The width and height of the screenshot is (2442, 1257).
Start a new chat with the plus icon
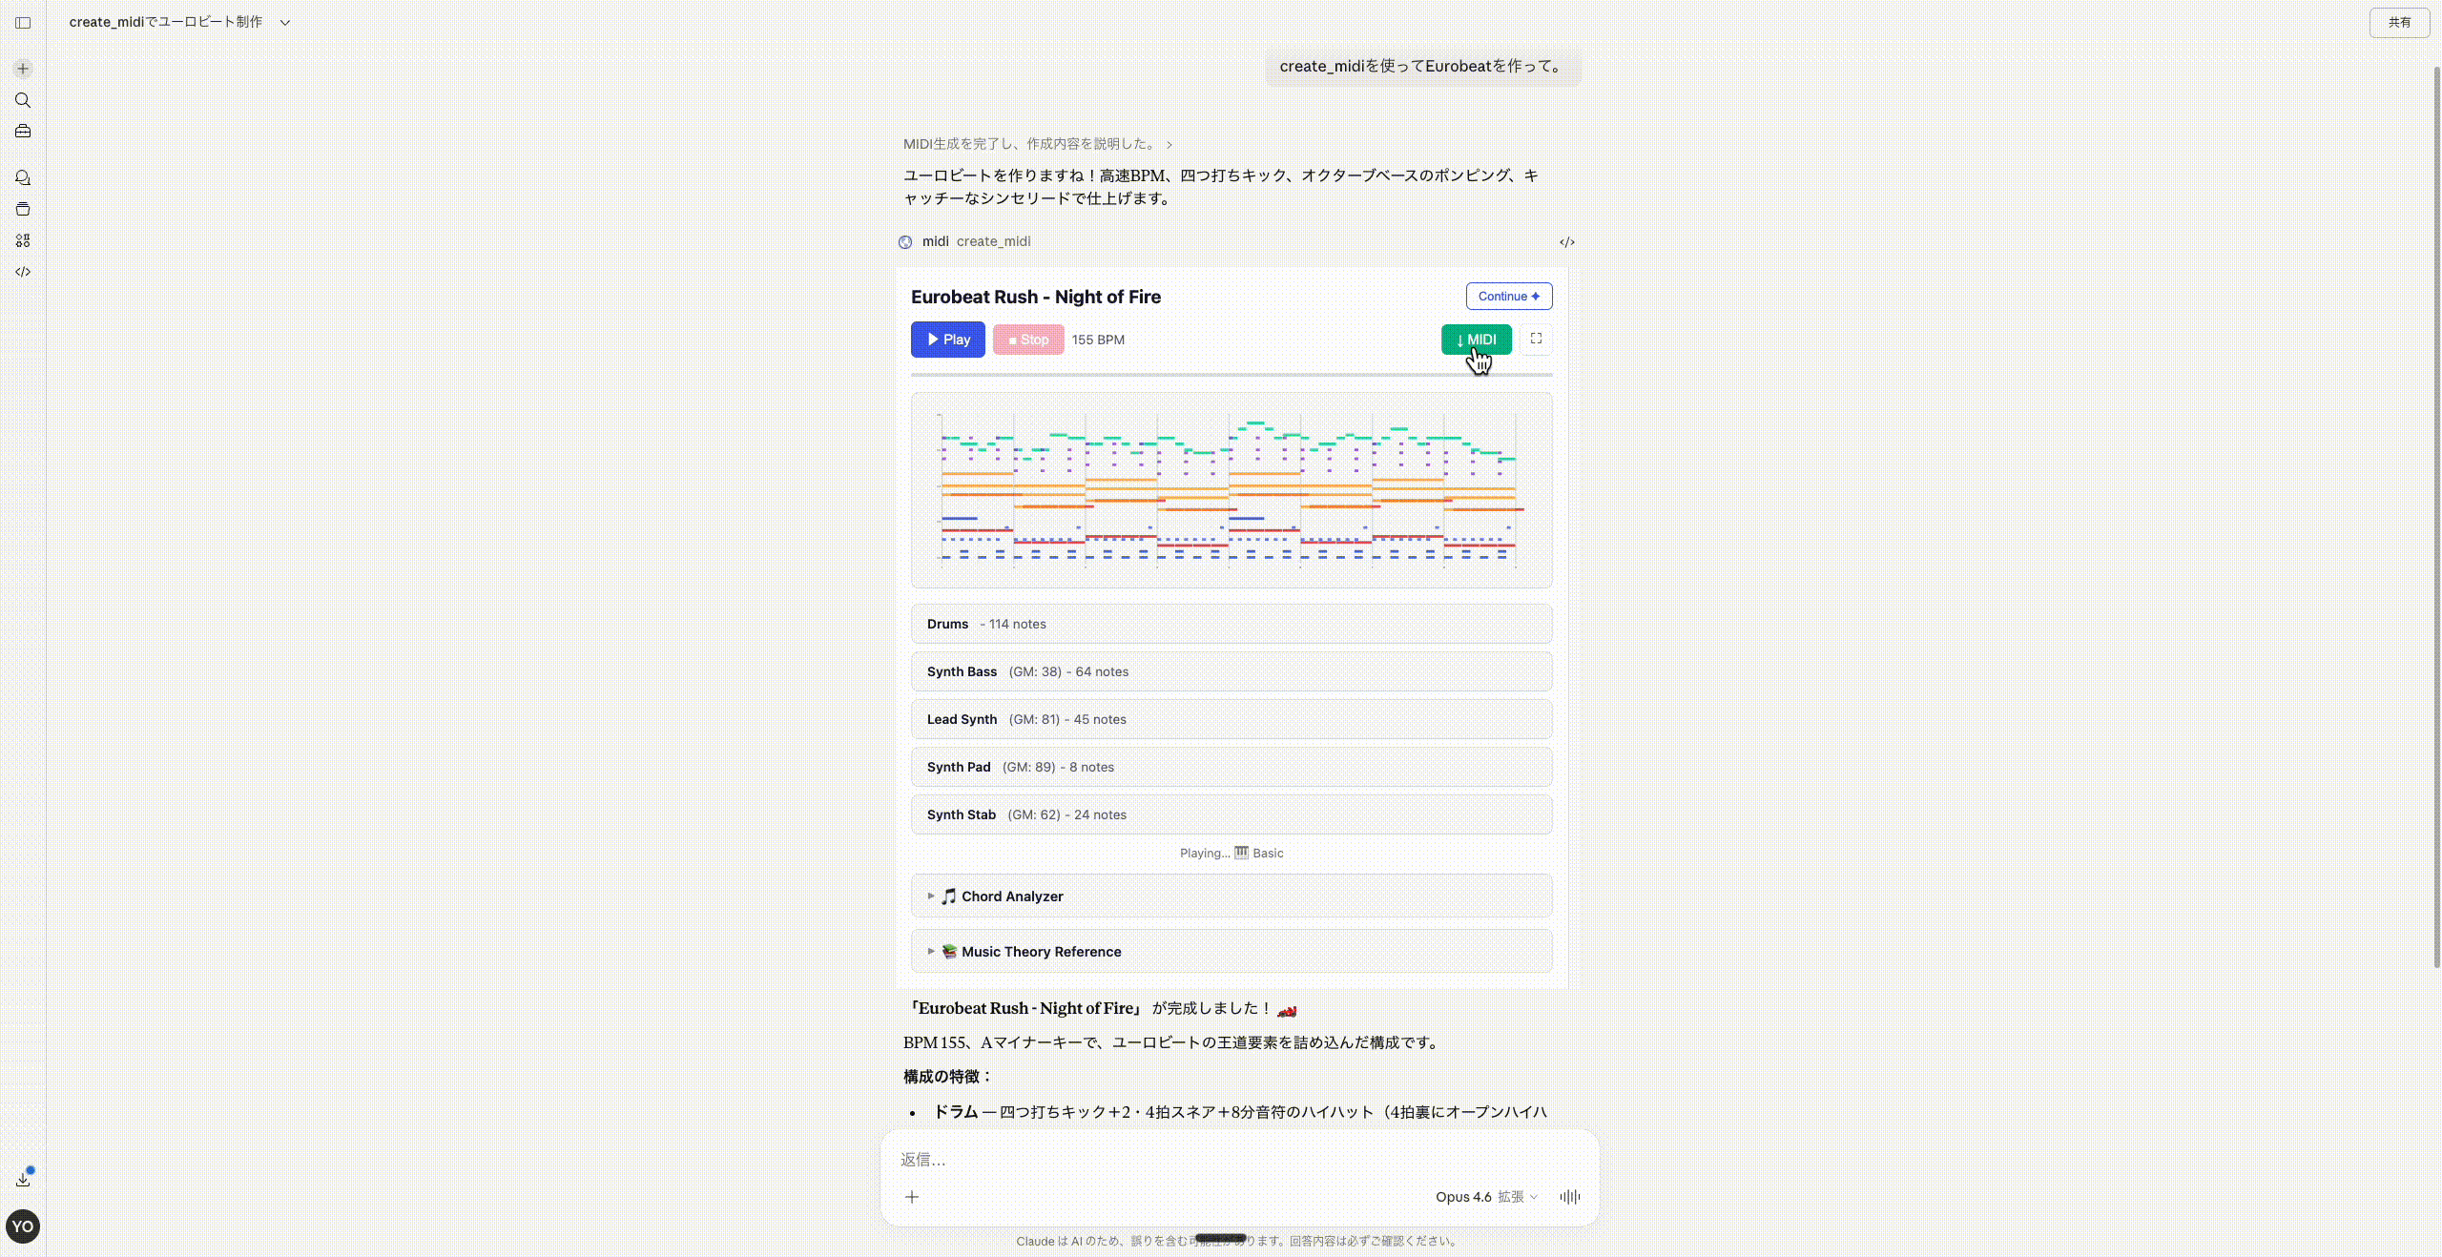coord(24,68)
